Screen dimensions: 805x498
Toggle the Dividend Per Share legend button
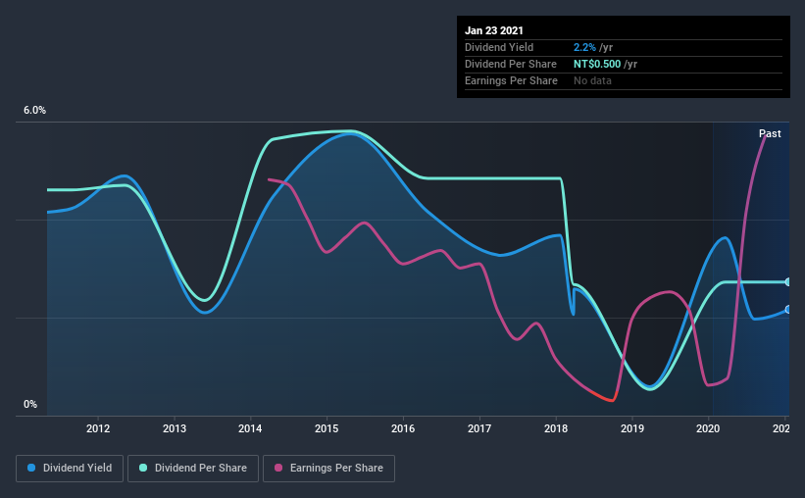[193, 469]
